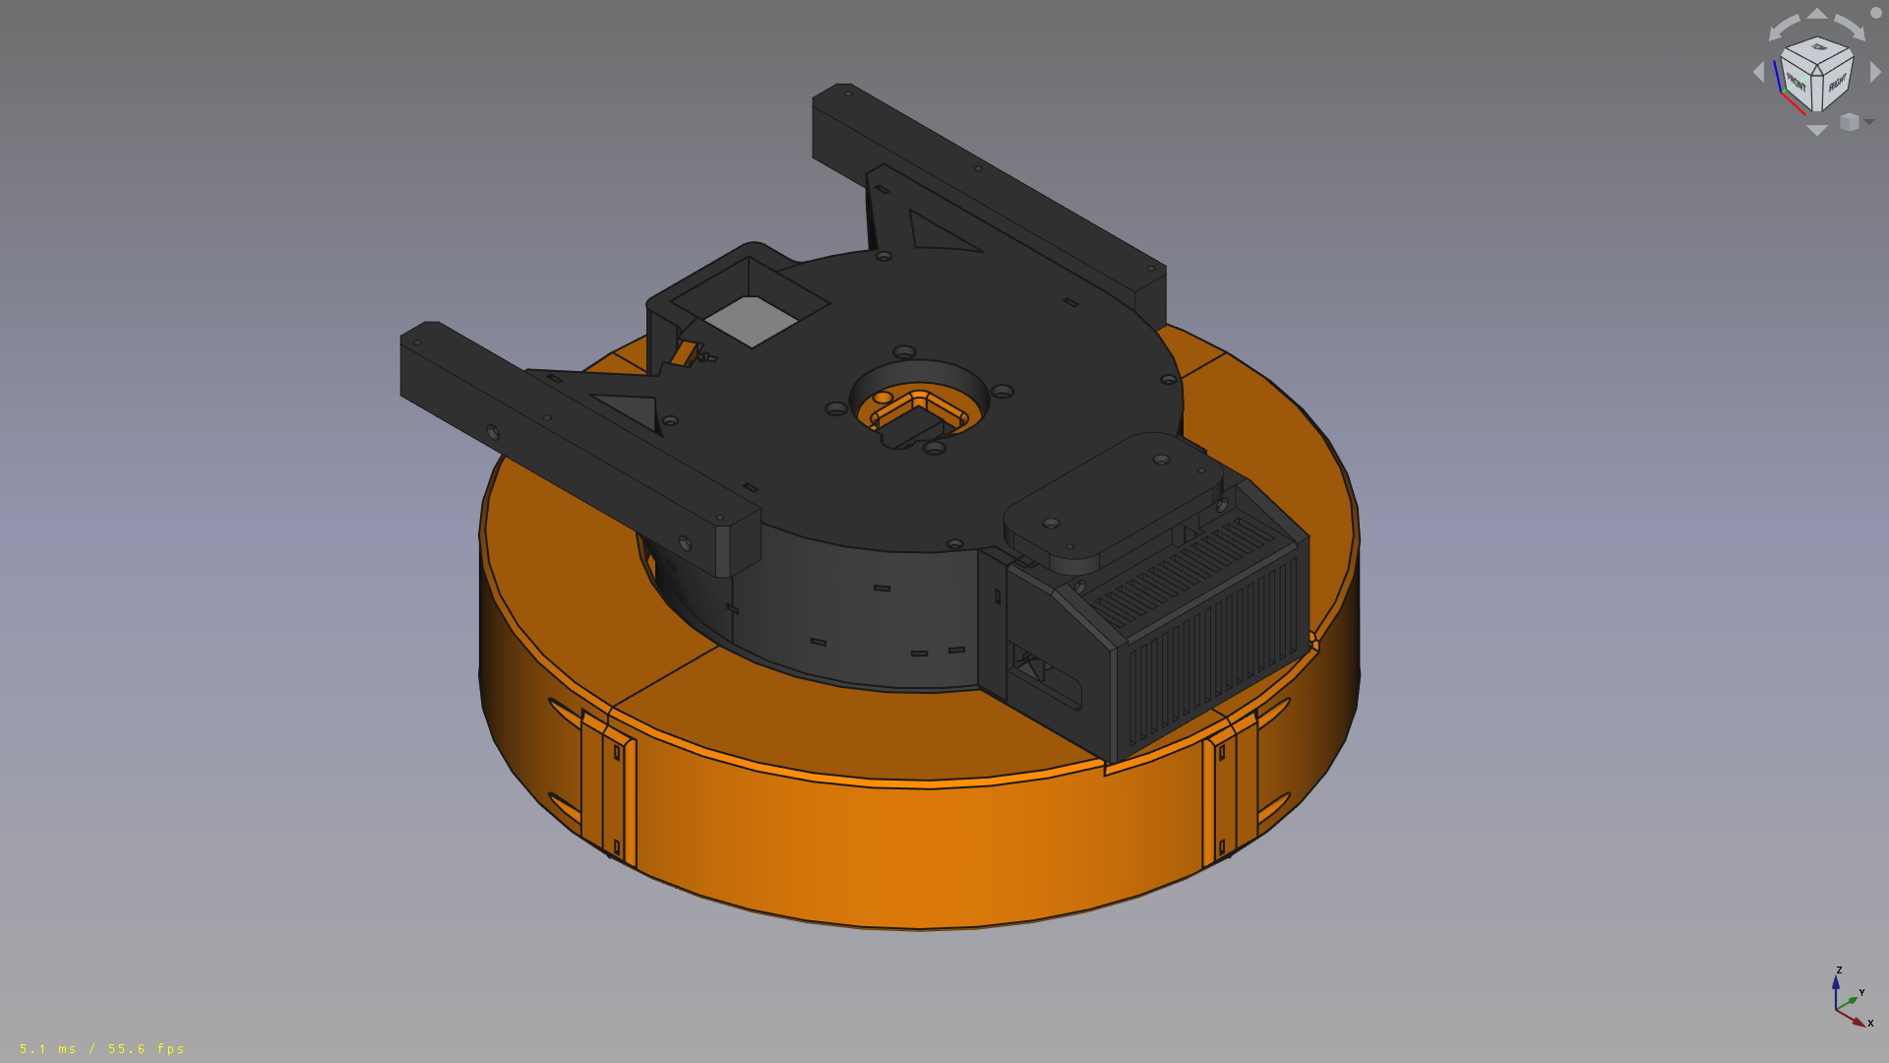The height and width of the screenshot is (1063, 1889).
Task: Click the TOP face of navigation cube
Action: pos(1818,48)
